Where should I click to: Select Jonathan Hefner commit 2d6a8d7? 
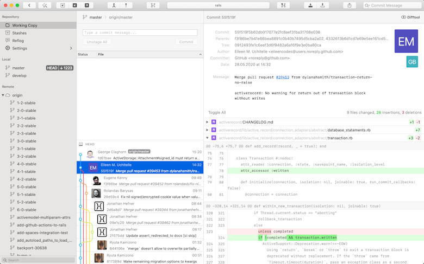coord(140,207)
